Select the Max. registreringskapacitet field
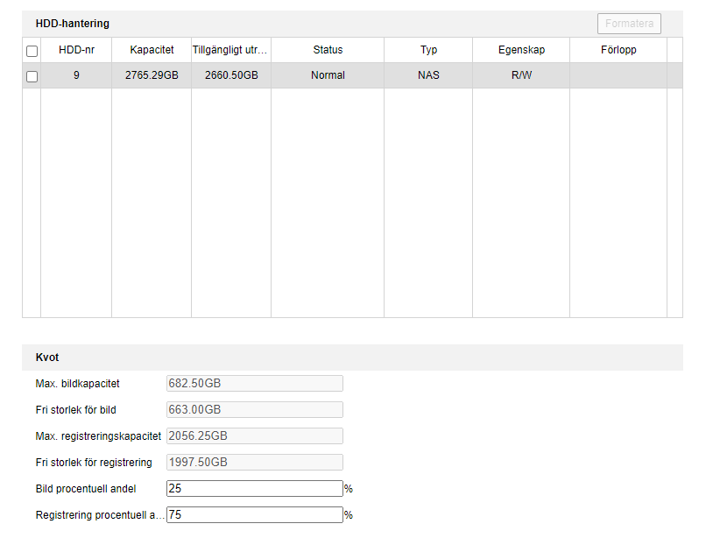 pyautogui.click(x=254, y=436)
